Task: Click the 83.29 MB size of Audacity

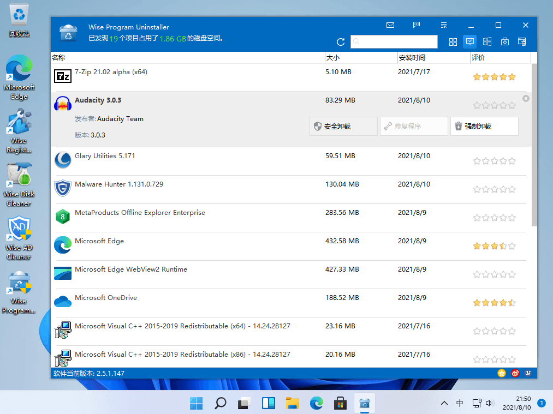Action: (340, 100)
